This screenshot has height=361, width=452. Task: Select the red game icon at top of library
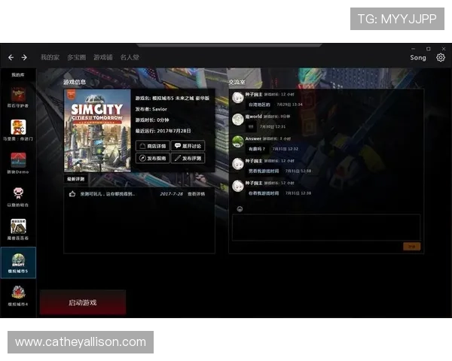(x=18, y=94)
